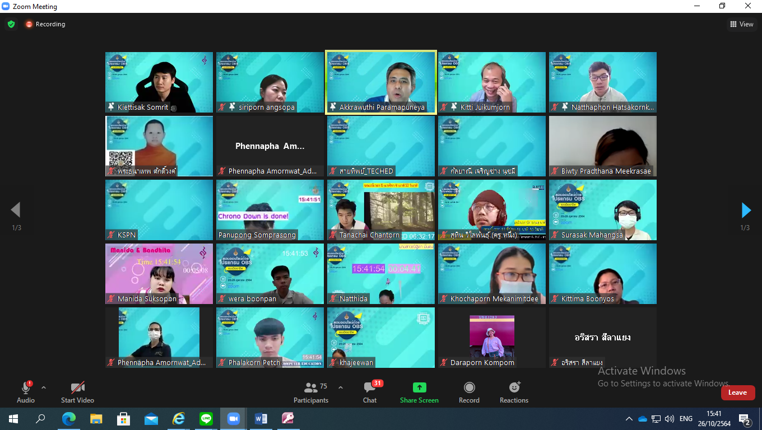Click the Recording indicator
The image size is (762, 430).
(x=45, y=24)
